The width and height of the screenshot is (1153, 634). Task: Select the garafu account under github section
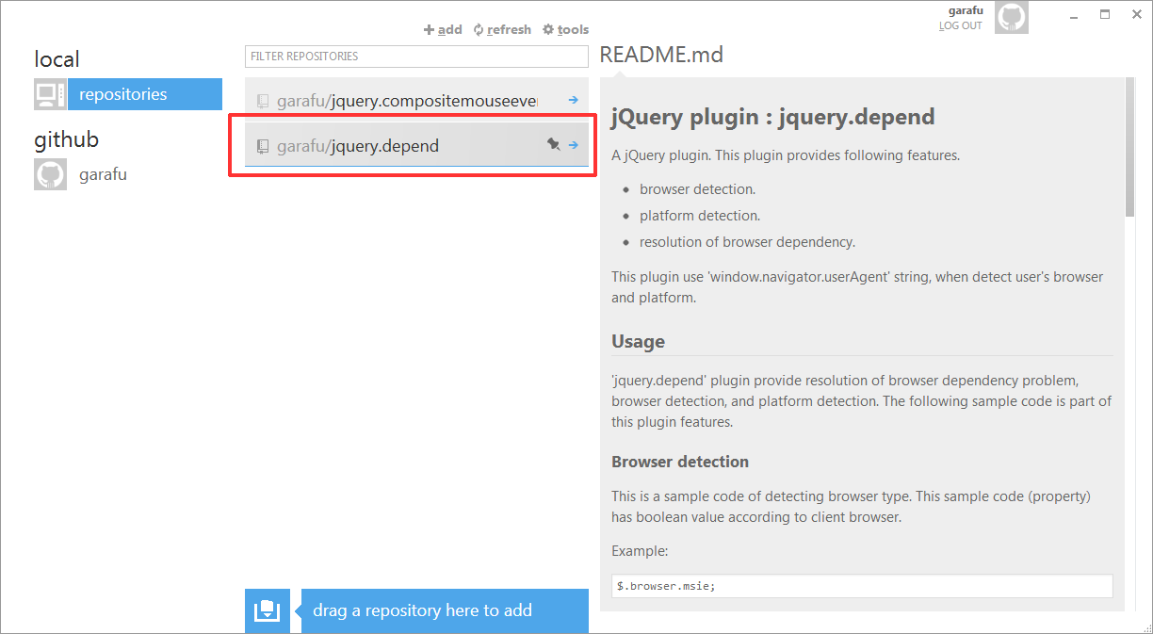coord(104,173)
